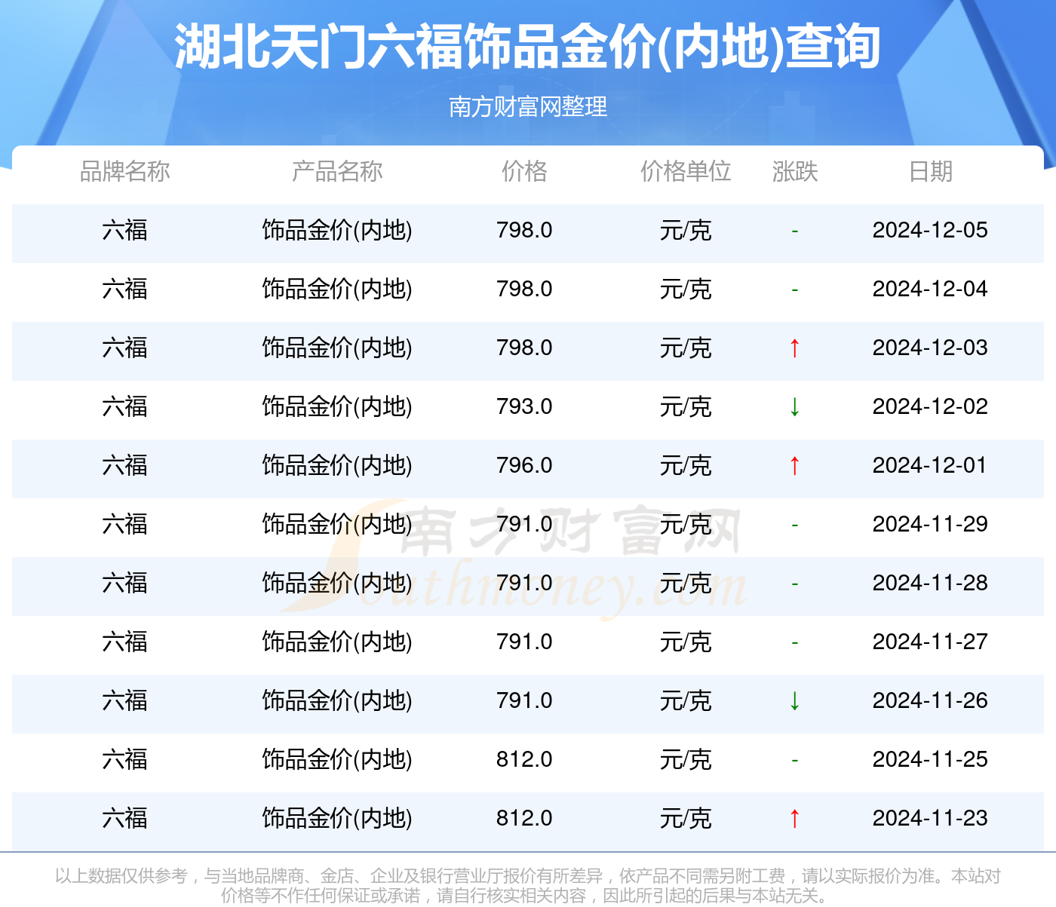Select the date cell 2024-11-29
The width and height of the screenshot is (1056, 907).
tap(930, 524)
